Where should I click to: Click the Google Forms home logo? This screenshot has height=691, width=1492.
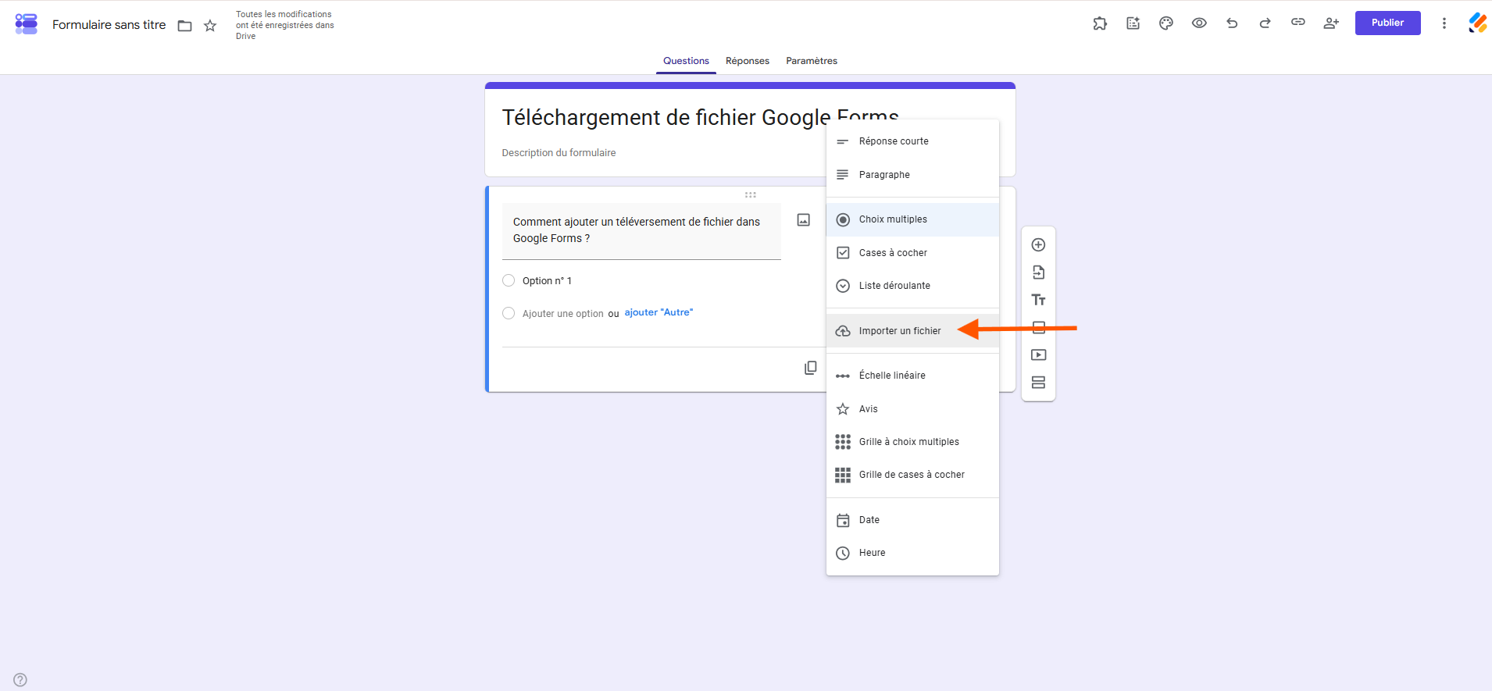[26, 24]
